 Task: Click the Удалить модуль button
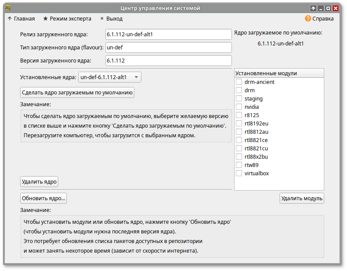tap(302, 198)
